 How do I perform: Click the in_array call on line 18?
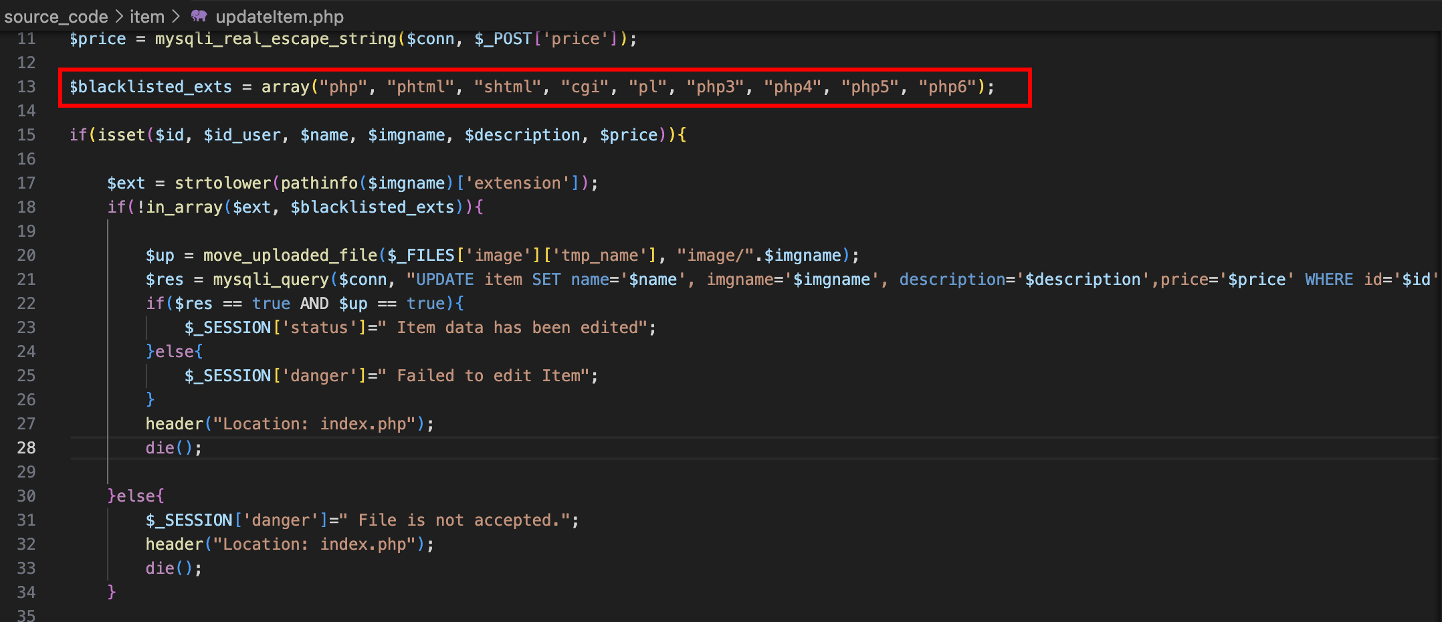[x=184, y=207]
